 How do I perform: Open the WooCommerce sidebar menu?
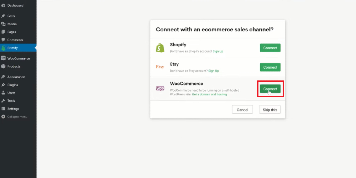pos(18,58)
